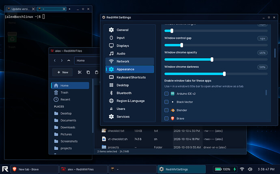Click the Files sidebar scrollbar
The height and width of the screenshot is (174, 280).
pyautogui.click(x=93, y=106)
